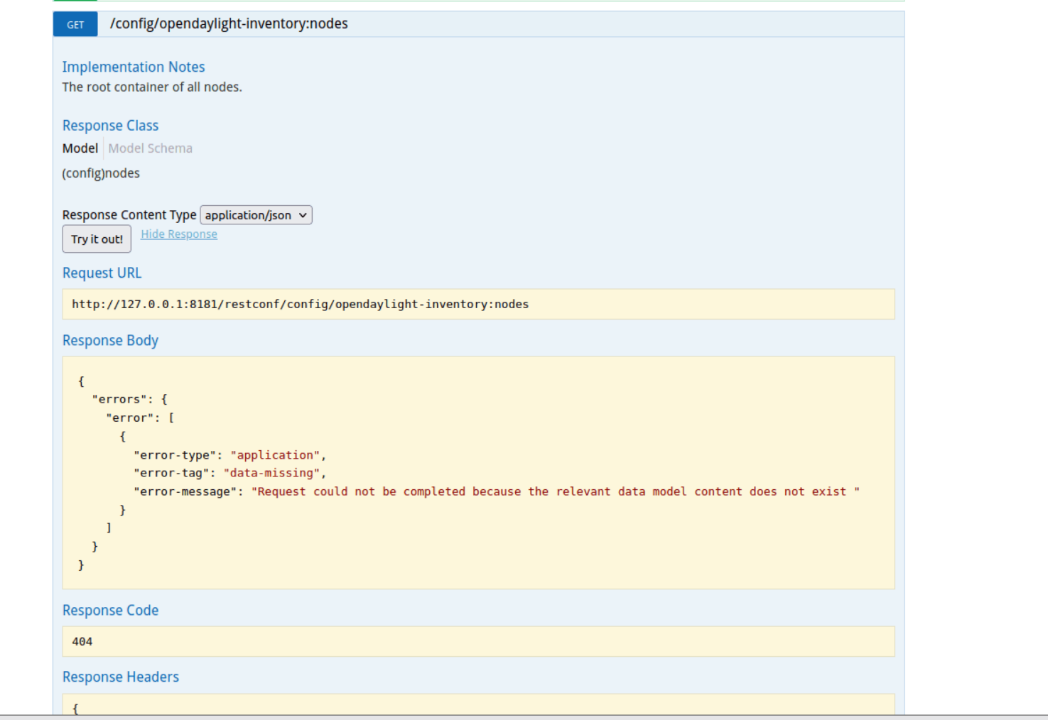Click the (config)nodes model text
The width and height of the screenshot is (1048, 720).
(x=101, y=173)
